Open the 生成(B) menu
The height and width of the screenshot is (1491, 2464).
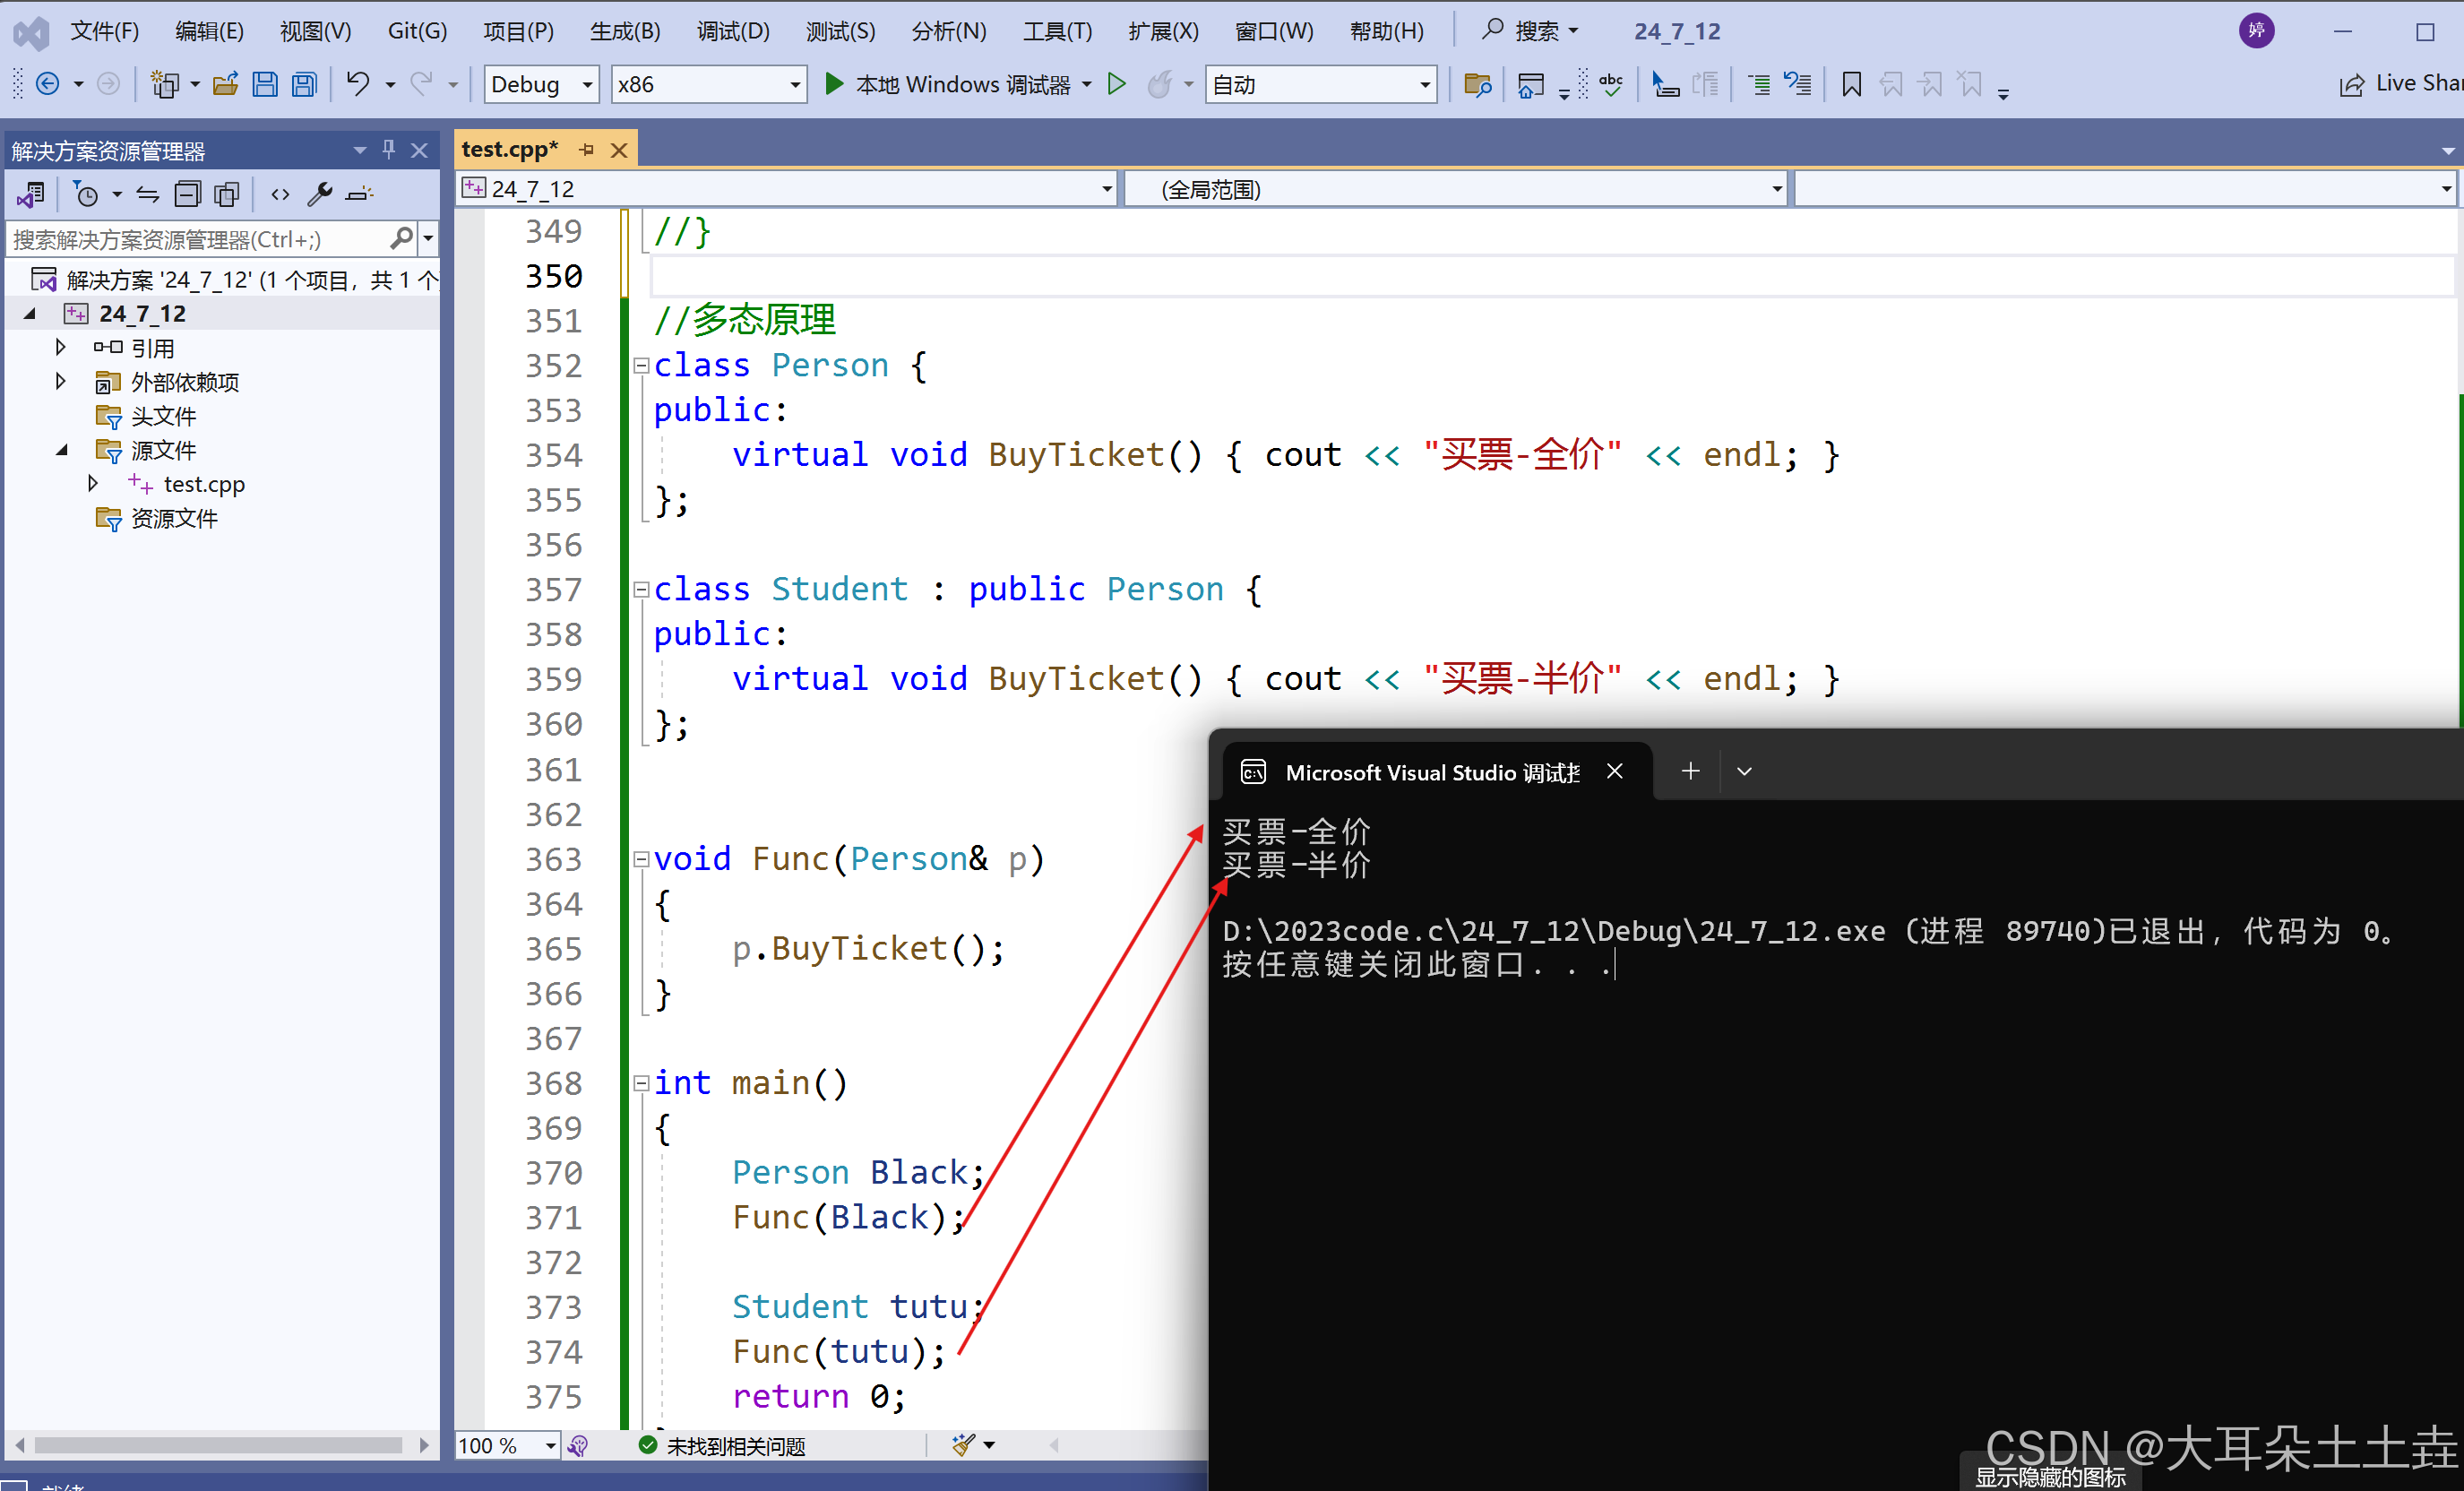624,31
